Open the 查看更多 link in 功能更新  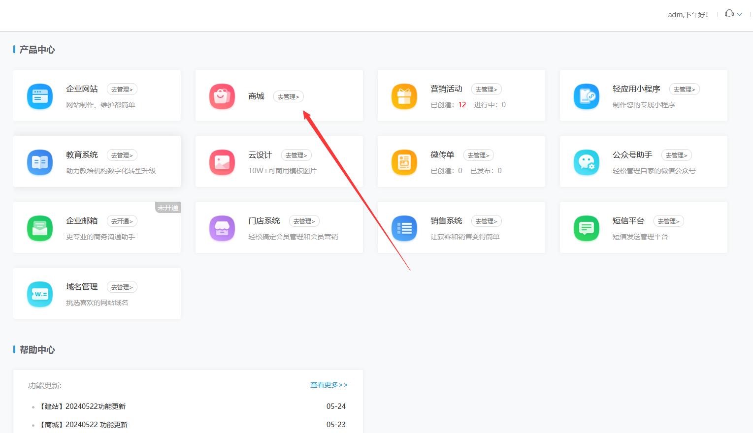[328, 385]
